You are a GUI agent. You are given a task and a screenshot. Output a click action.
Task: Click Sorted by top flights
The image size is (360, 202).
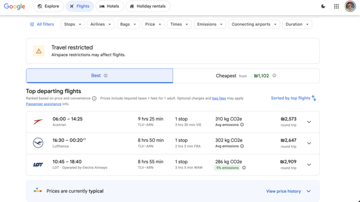[x=293, y=98]
